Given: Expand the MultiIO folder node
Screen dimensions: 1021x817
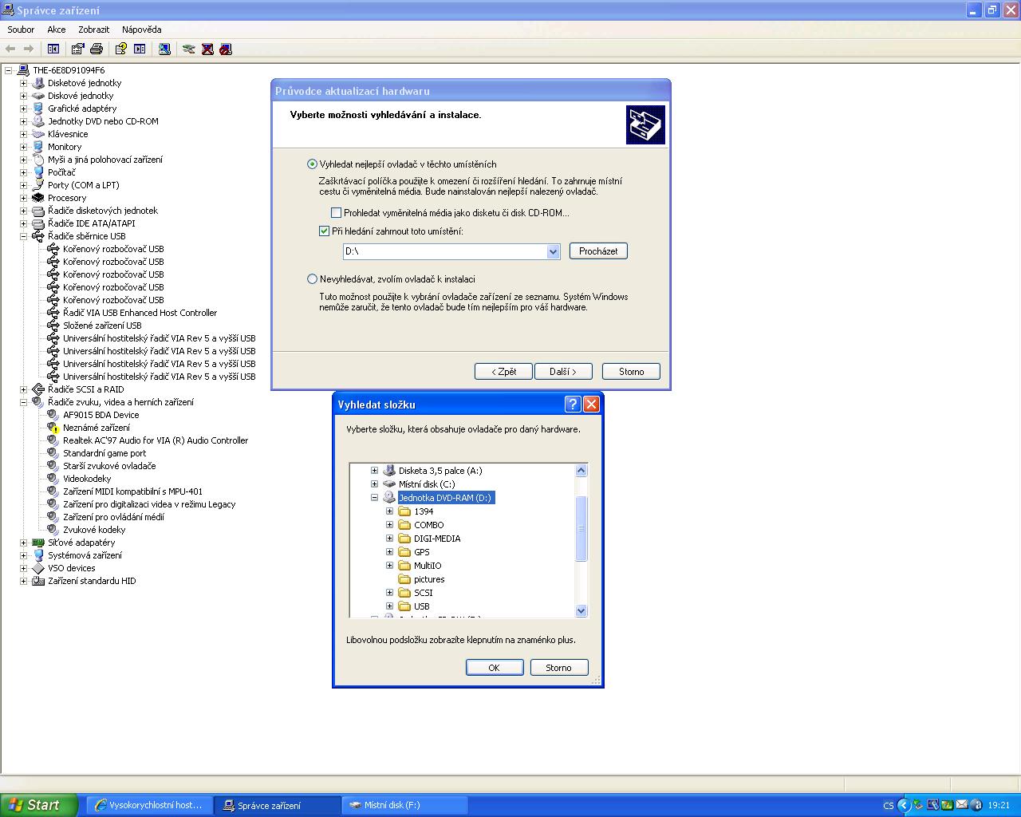Looking at the screenshot, I should (389, 566).
